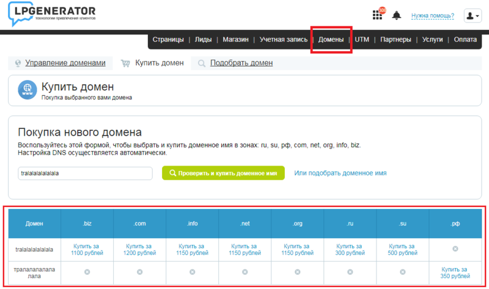Buy the .рф domain for 350 рублей
The image size is (489, 289).
(455, 272)
